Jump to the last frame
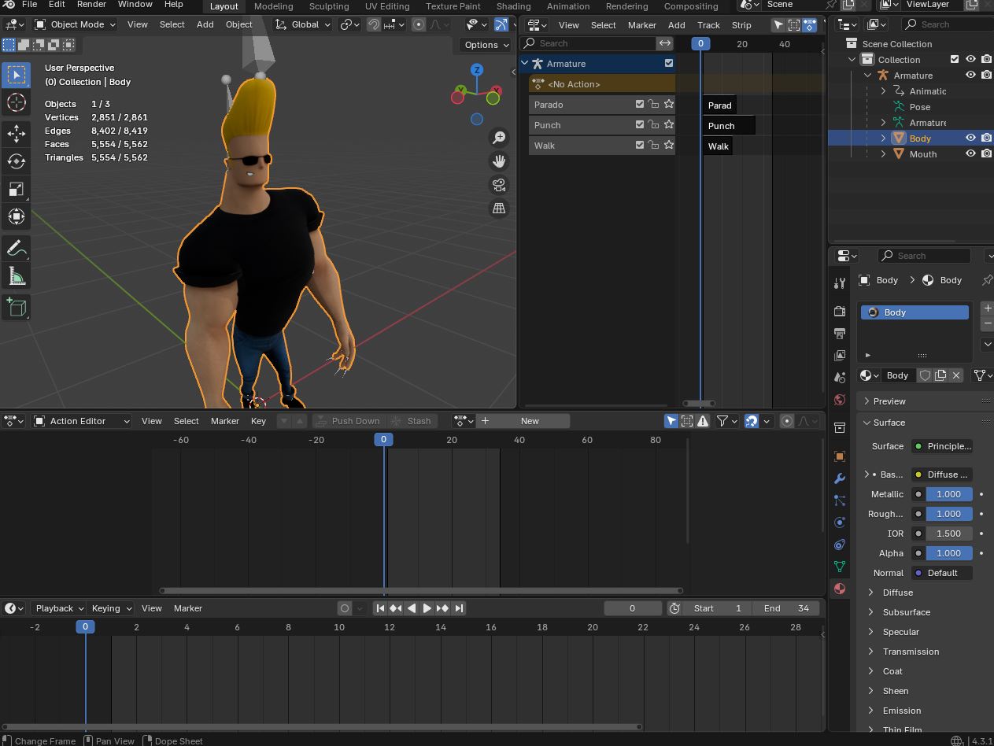This screenshot has height=746, width=994. tap(459, 608)
